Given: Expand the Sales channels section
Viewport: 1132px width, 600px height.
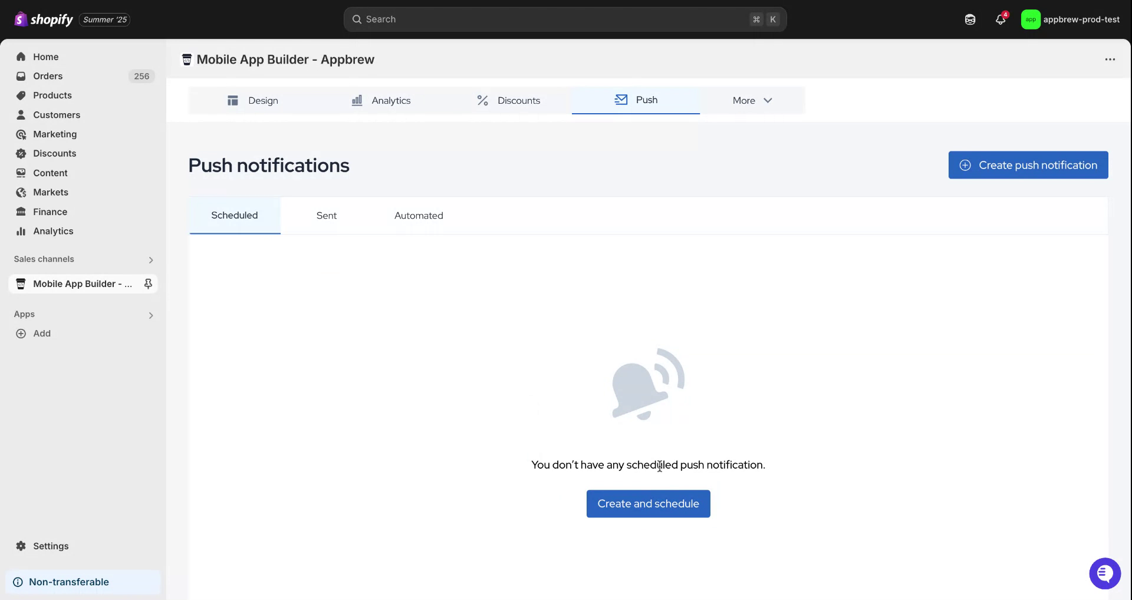Looking at the screenshot, I should 151,259.
